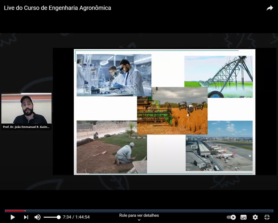Share the video with the arrow icon
Image resolution: width=278 pixels, height=223 pixels.
coord(270,8)
